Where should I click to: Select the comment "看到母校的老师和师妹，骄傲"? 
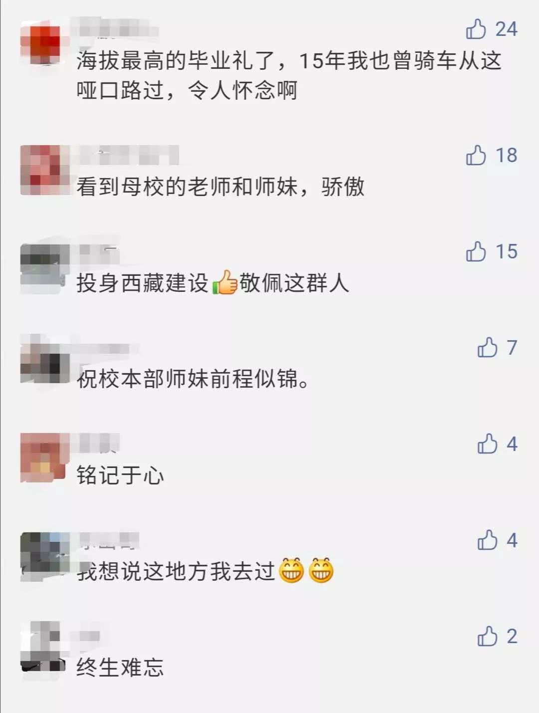tap(220, 187)
